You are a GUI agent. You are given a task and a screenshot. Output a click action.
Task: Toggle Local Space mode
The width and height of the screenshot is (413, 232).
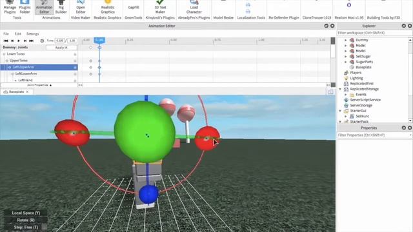(26, 213)
